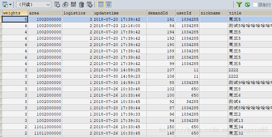Image resolution: width=272 pixels, height=137 pixels.
Task: Select title cell 测试4
Action: pyautogui.click(x=250, y=102)
